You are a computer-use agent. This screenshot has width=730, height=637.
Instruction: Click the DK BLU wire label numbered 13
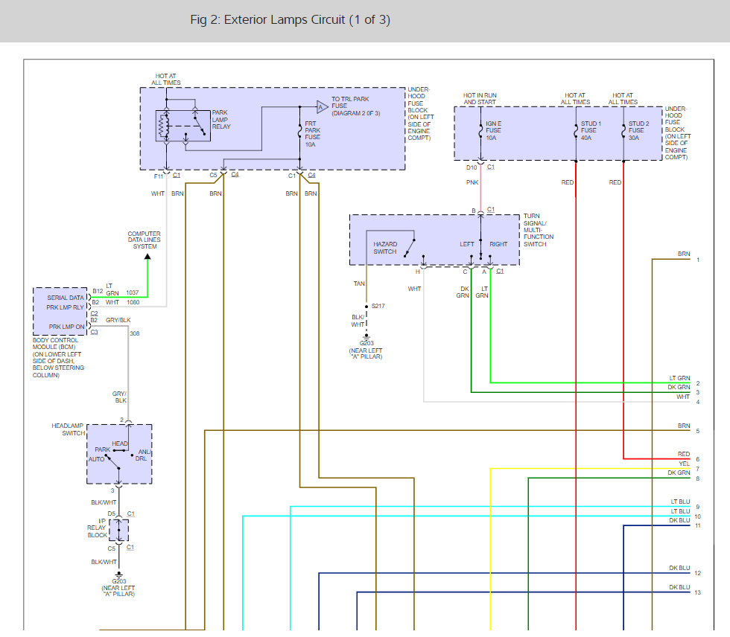(679, 587)
